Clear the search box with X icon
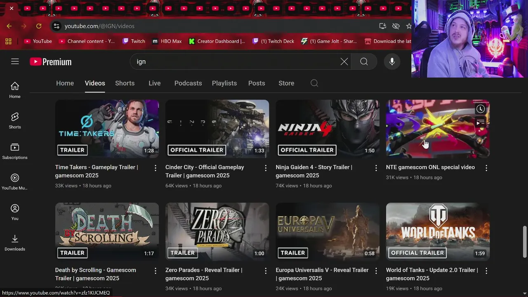This screenshot has width=528, height=297. click(344, 61)
